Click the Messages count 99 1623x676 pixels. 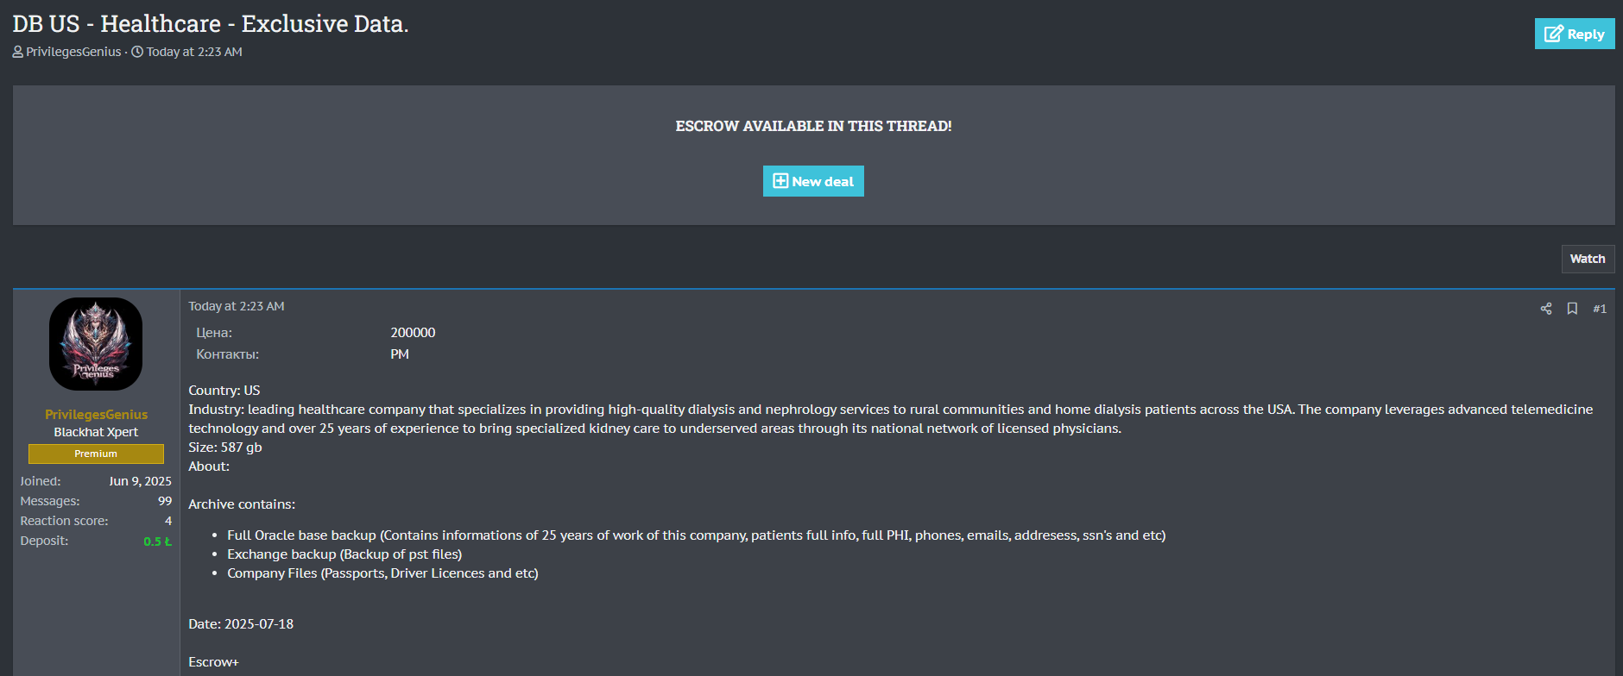pyautogui.click(x=164, y=501)
